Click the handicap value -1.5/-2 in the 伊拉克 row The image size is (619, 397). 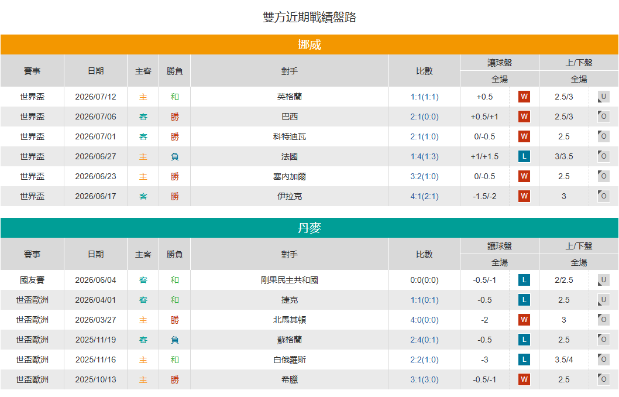484,196
